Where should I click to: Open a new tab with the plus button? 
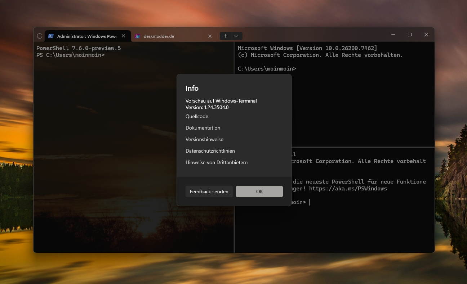pyautogui.click(x=225, y=36)
